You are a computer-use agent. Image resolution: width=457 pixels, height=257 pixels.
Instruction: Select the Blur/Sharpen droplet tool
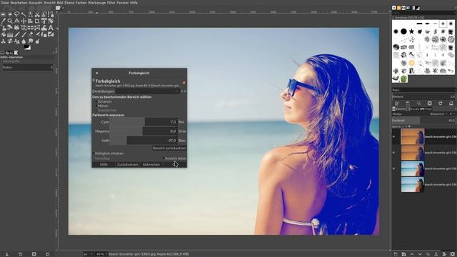point(24,41)
